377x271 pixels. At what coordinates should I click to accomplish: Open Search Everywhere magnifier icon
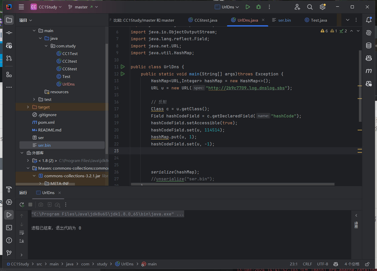tap(310, 7)
